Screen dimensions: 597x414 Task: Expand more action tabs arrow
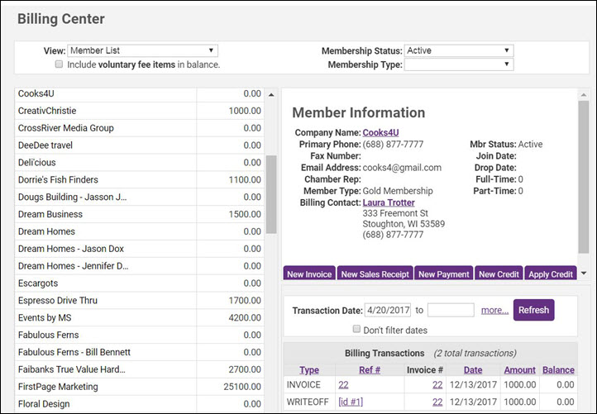(x=585, y=274)
